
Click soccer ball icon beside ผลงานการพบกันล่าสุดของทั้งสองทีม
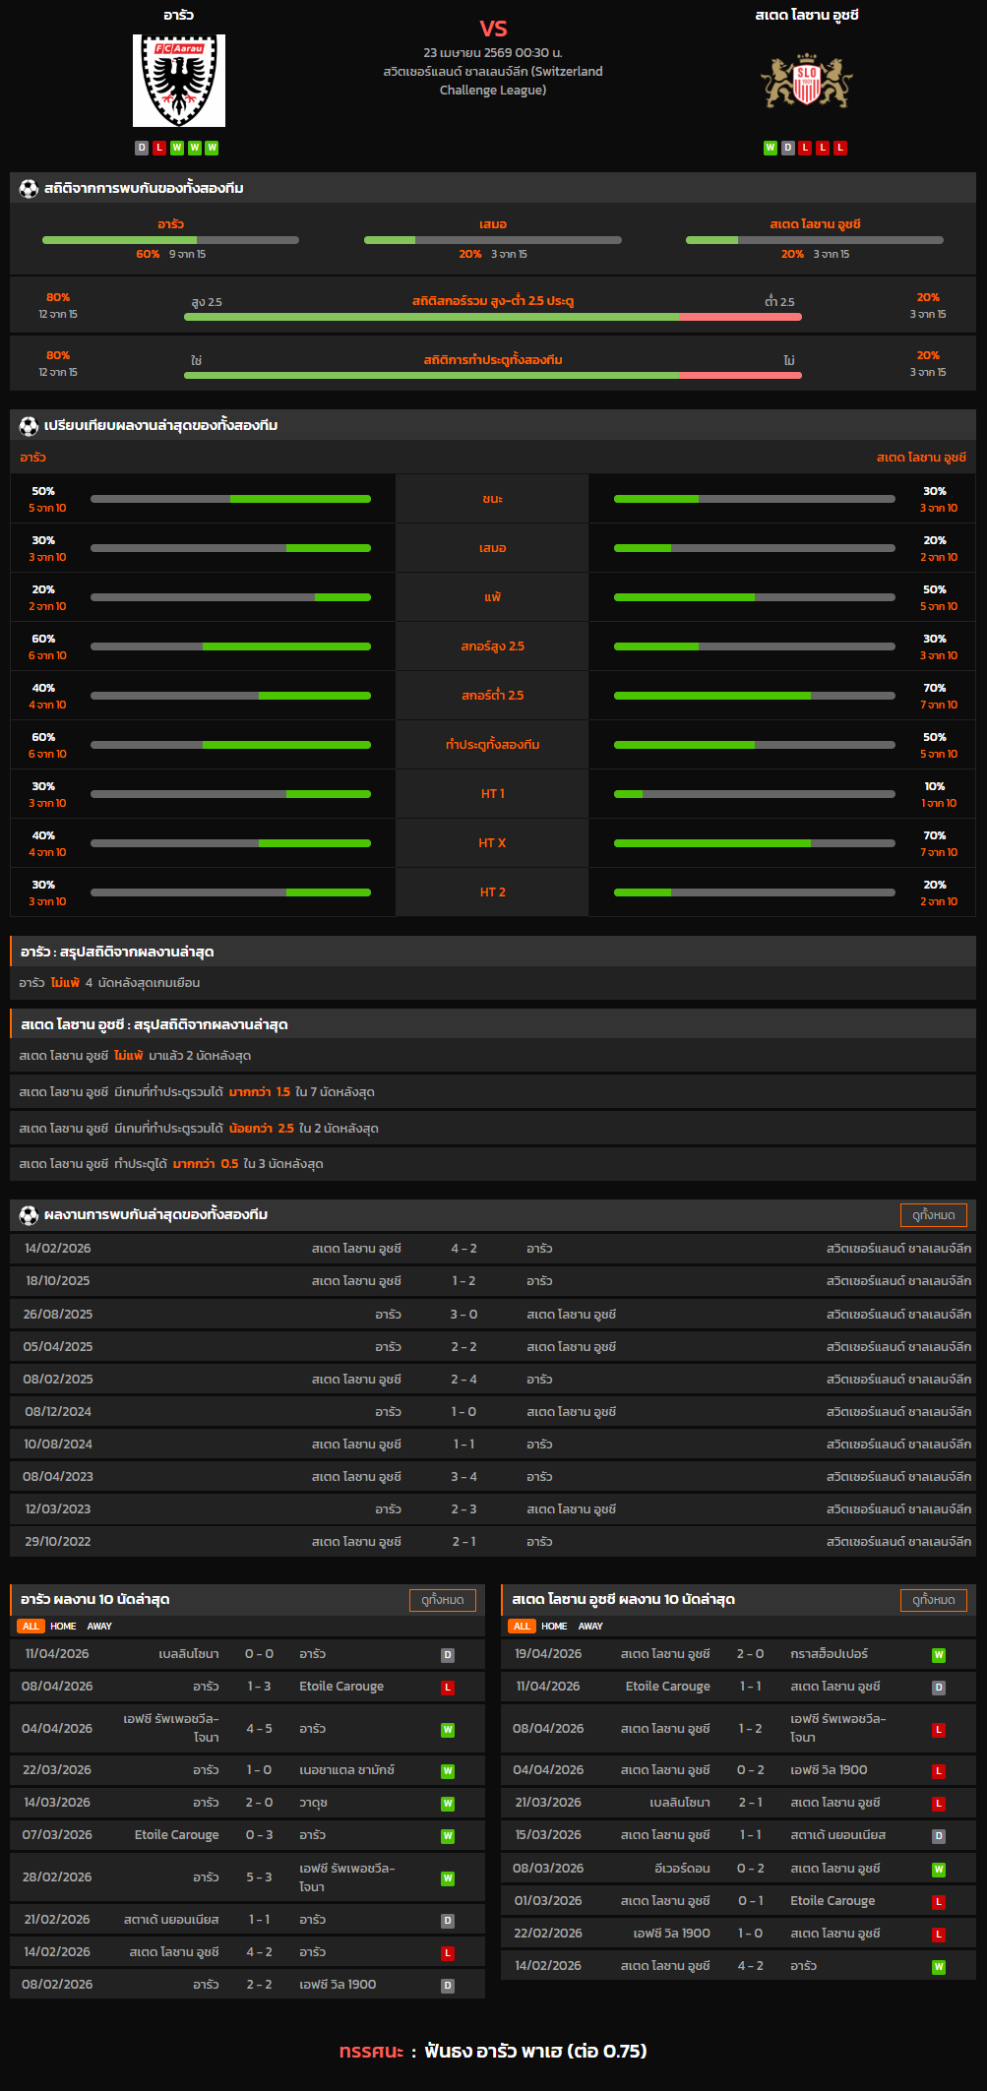click(x=29, y=1215)
